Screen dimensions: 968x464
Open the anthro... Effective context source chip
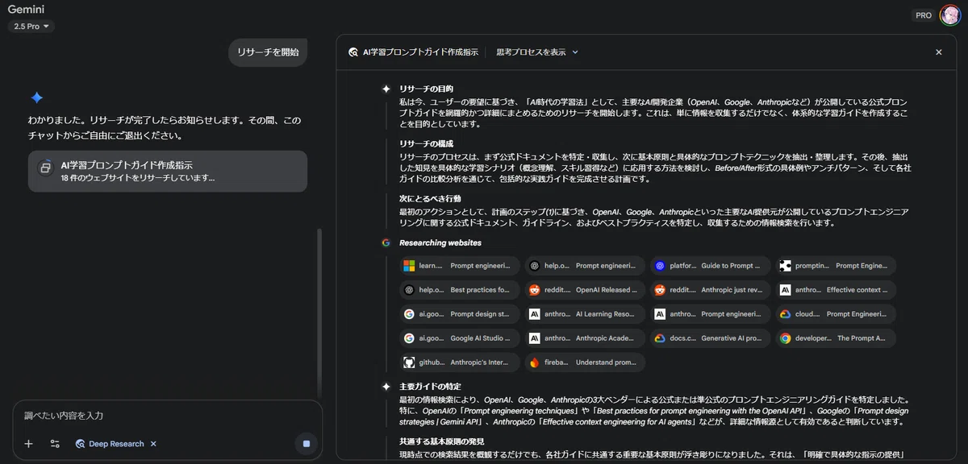click(x=836, y=290)
